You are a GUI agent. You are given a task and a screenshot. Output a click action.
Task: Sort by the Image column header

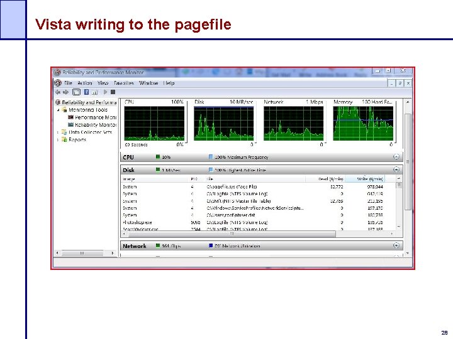pos(155,179)
